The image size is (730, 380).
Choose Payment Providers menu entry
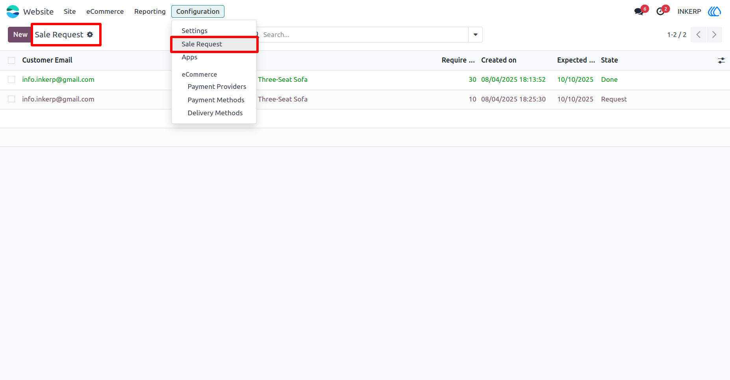click(217, 87)
